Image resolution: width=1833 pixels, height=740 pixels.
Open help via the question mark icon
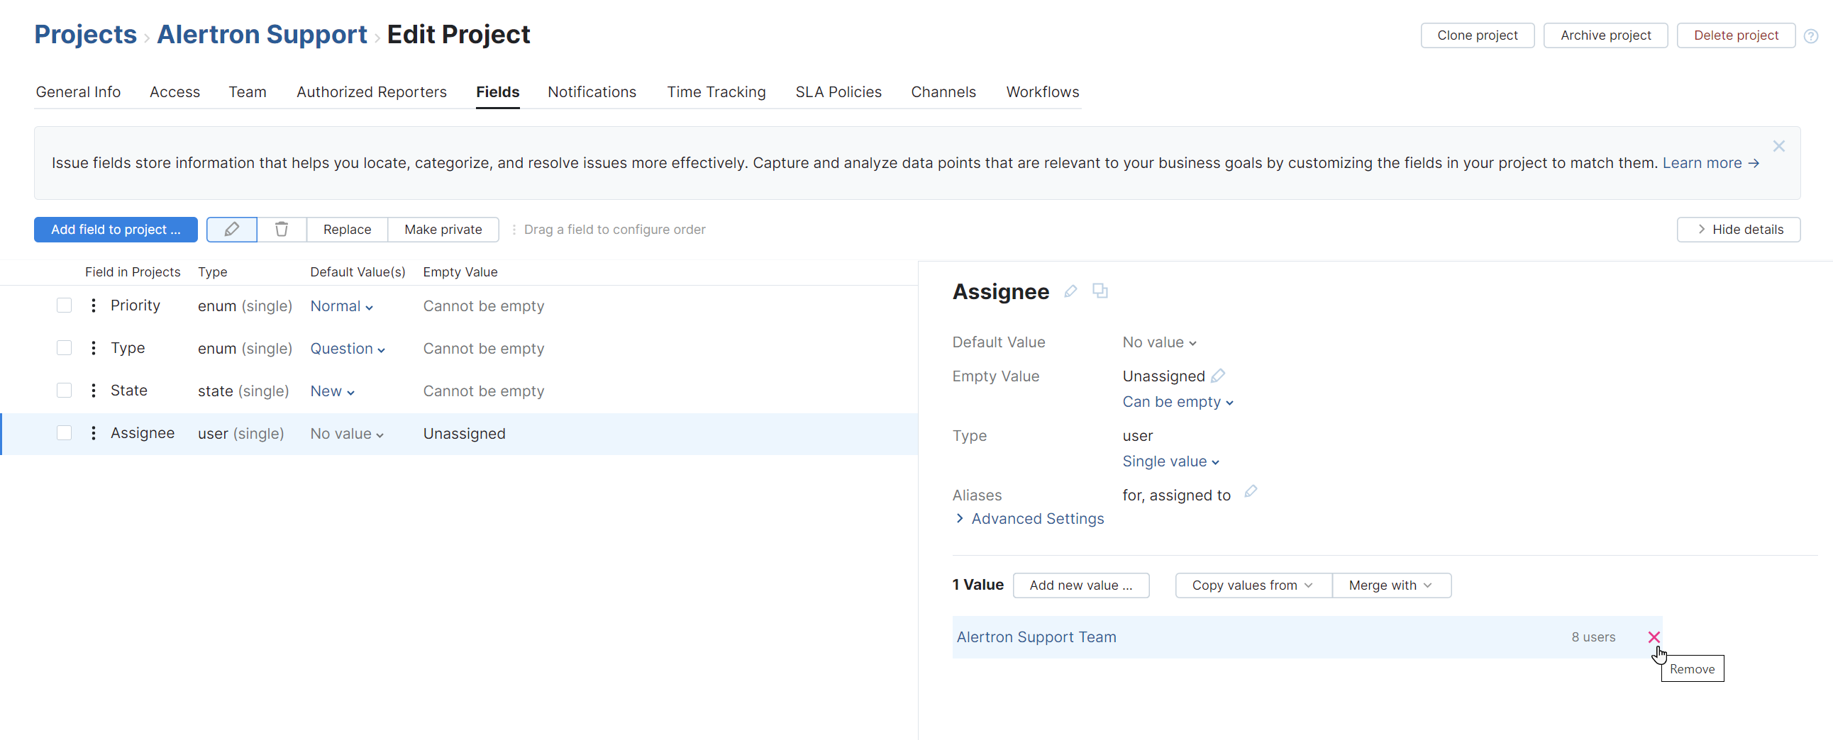tap(1811, 35)
